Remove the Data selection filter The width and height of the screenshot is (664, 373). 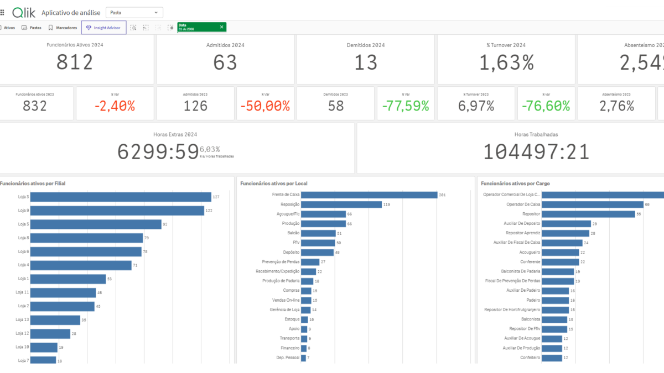click(x=221, y=27)
